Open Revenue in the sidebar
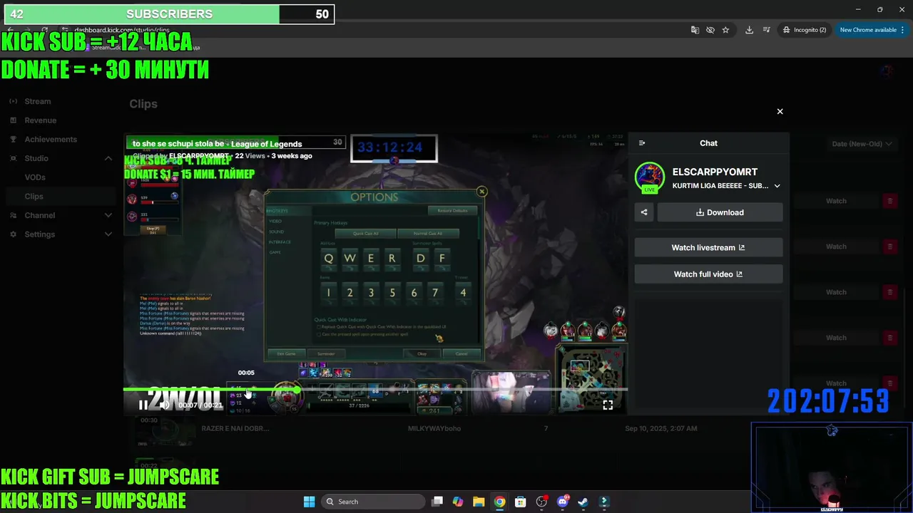Screen dimensions: 913x513 [x=40, y=120]
